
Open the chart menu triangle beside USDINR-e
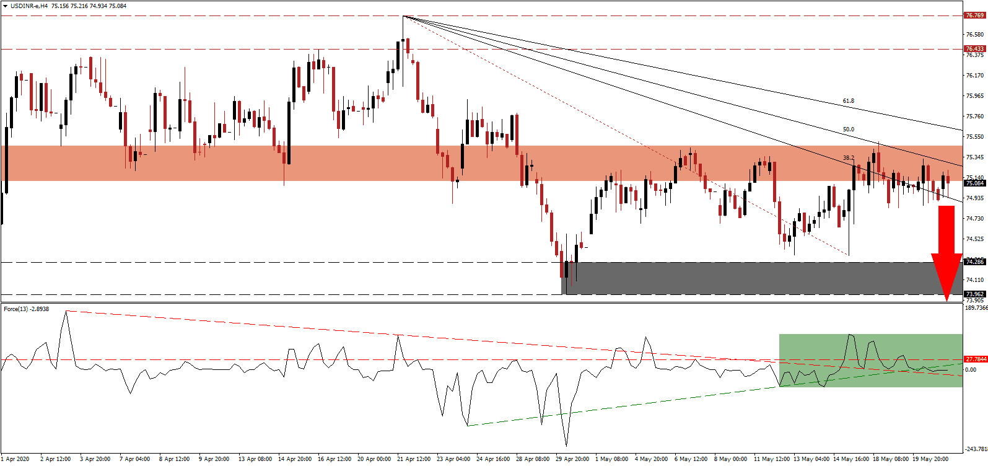[5, 6]
